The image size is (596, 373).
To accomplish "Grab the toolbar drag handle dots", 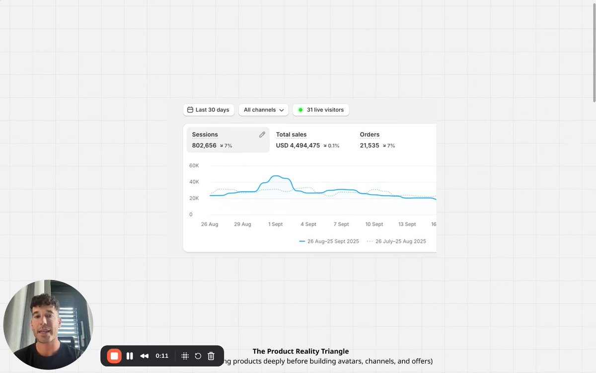I will tap(184, 356).
